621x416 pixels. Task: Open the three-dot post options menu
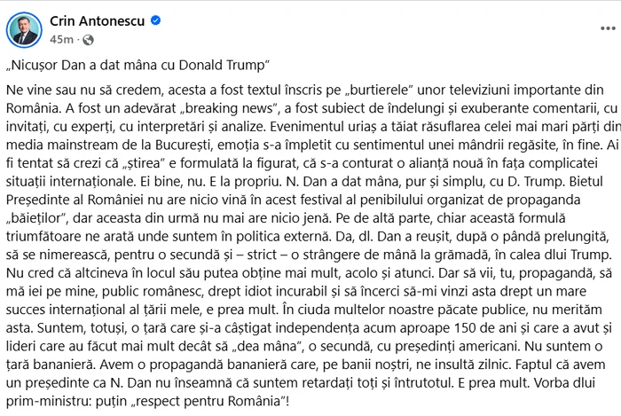point(608,28)
